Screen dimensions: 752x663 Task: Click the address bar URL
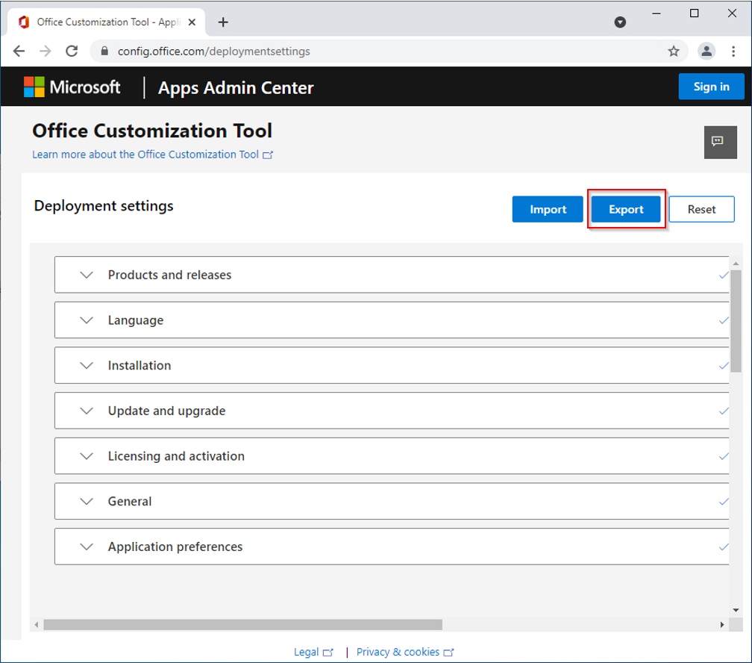pos(214,52)
